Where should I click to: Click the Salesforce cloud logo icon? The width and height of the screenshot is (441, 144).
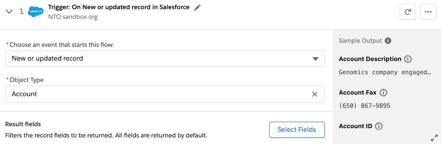(36, 12)
